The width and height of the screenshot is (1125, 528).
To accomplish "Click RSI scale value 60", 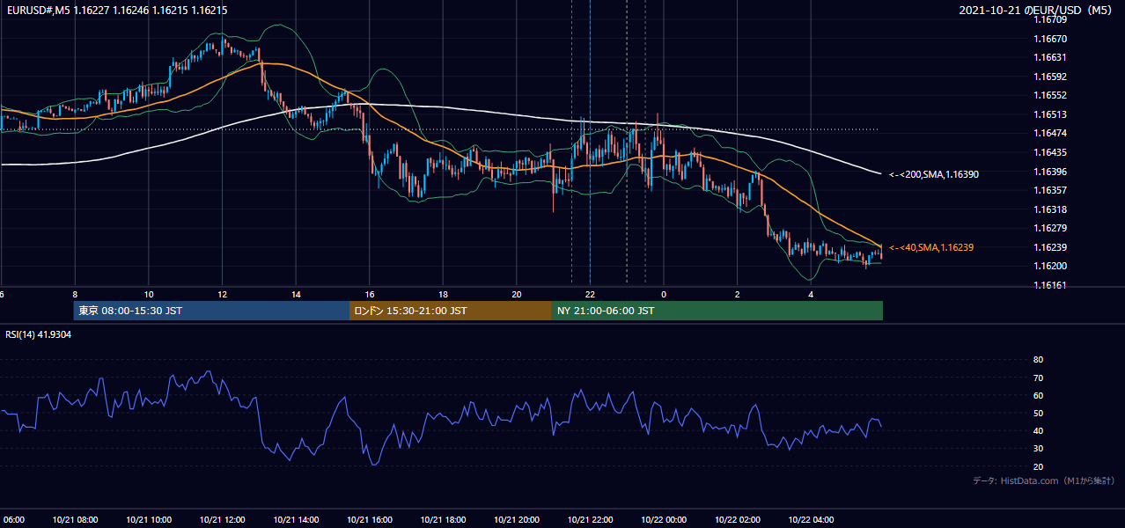I will [1039, 395].
